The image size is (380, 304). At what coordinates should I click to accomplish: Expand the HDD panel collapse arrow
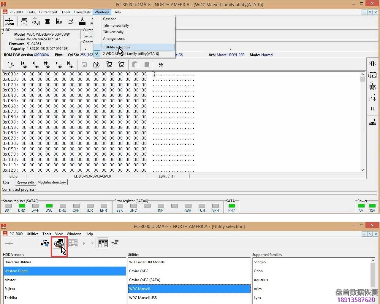(2, 34)
